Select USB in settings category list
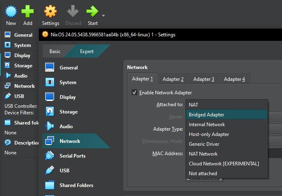282x196 pixels. click(x=76, y=171)
